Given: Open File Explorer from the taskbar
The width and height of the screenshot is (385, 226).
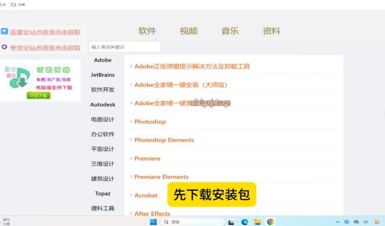Looking at the screenshot, I should click(257, 222).
